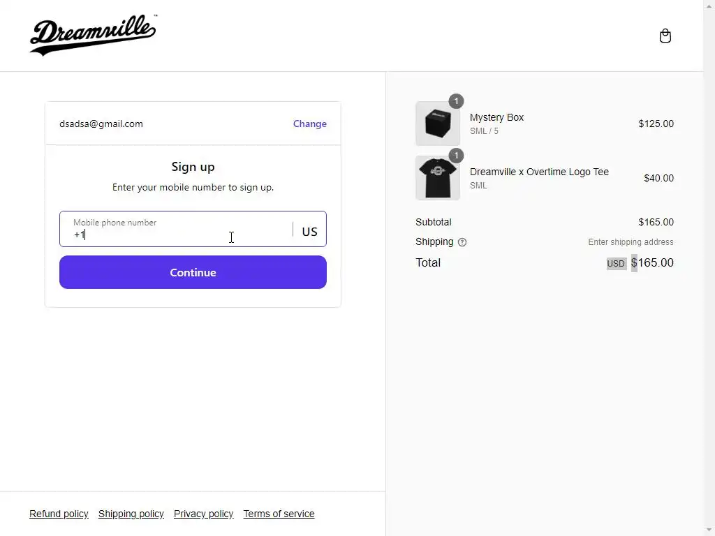Click the shipping help question mark icon

462,242
